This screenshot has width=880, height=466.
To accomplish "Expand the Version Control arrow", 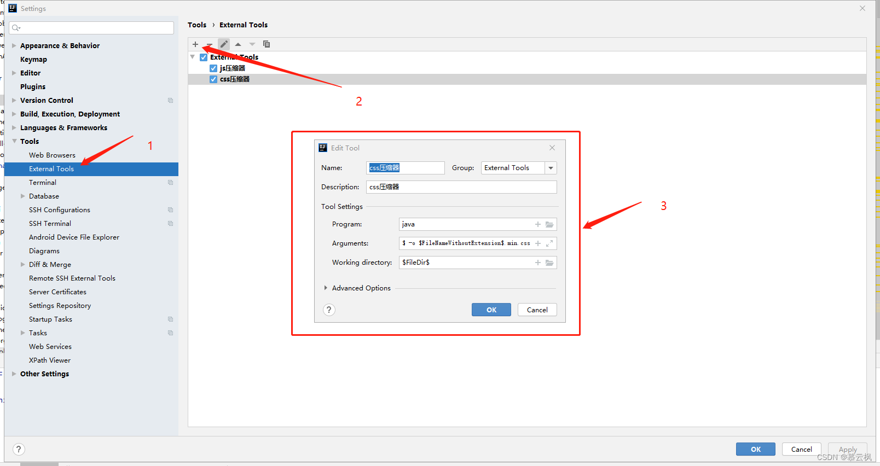I will click(14, 101).
